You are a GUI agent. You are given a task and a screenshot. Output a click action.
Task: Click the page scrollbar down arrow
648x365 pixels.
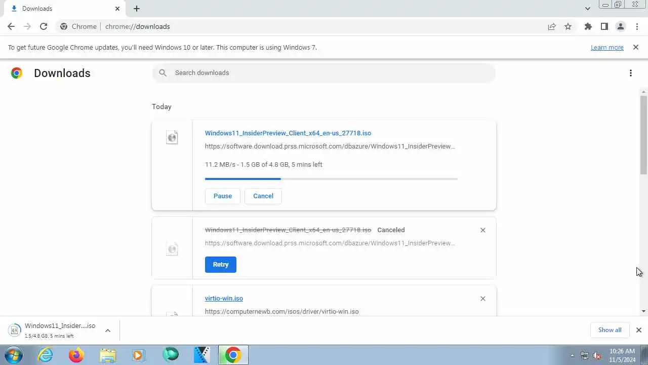[643, 311]
